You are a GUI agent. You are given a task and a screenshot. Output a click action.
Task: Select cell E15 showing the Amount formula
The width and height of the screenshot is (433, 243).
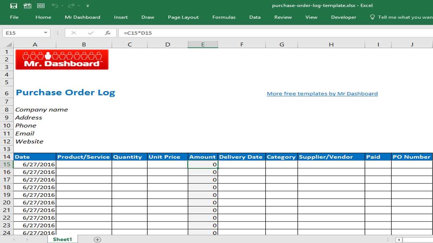(x=203, y=164)
